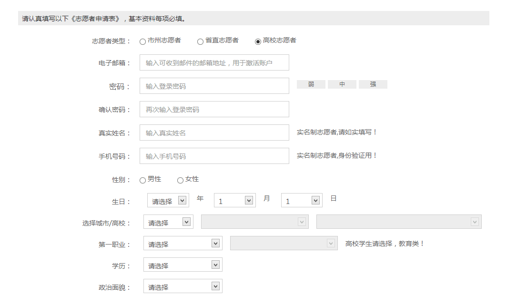
Task: Click the 电子邮箱 input field
Action: 214,62
